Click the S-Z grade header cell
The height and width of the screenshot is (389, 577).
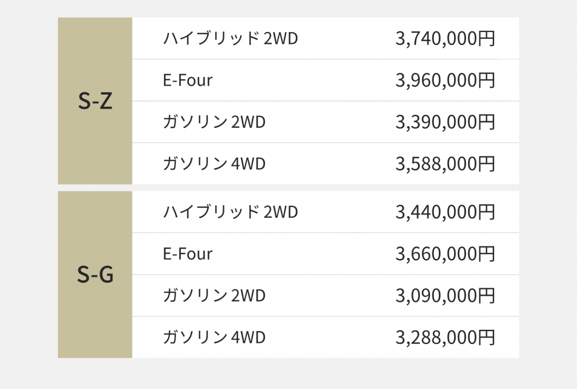[95, 101]
